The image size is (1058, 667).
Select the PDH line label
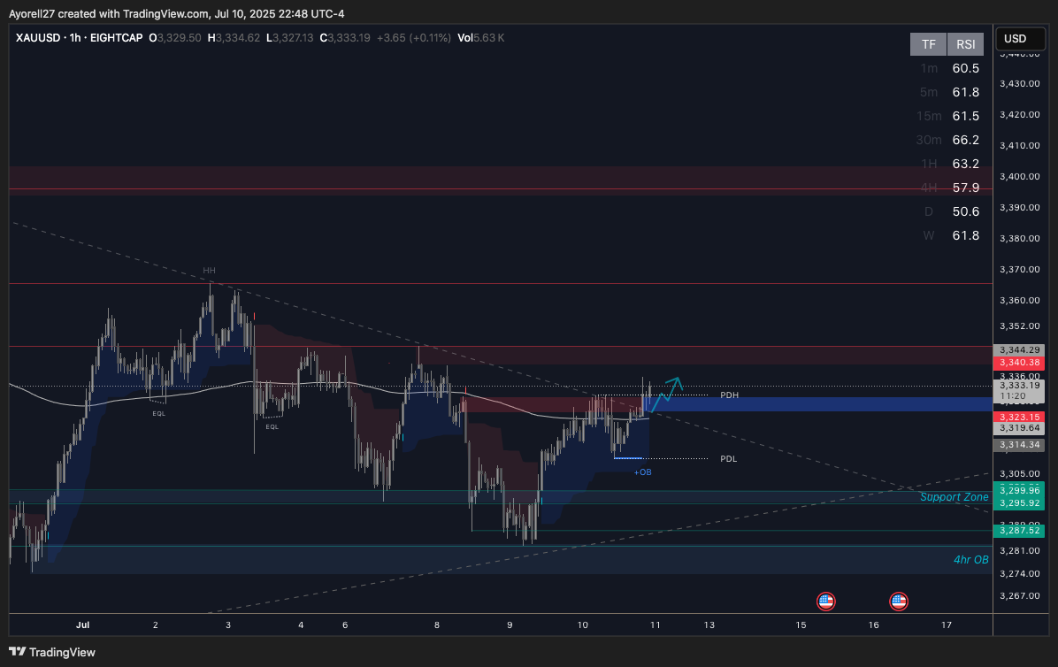(x=729, y=395)
